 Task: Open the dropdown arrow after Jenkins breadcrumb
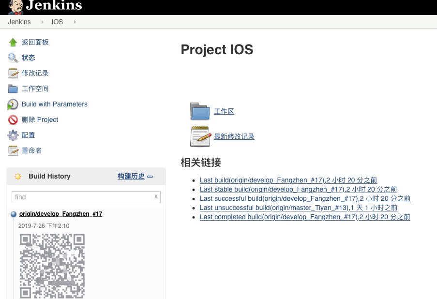click(43, 22)
